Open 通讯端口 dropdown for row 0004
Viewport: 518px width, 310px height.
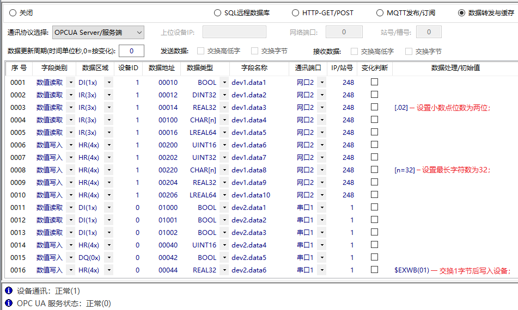(x=322, y=120)
